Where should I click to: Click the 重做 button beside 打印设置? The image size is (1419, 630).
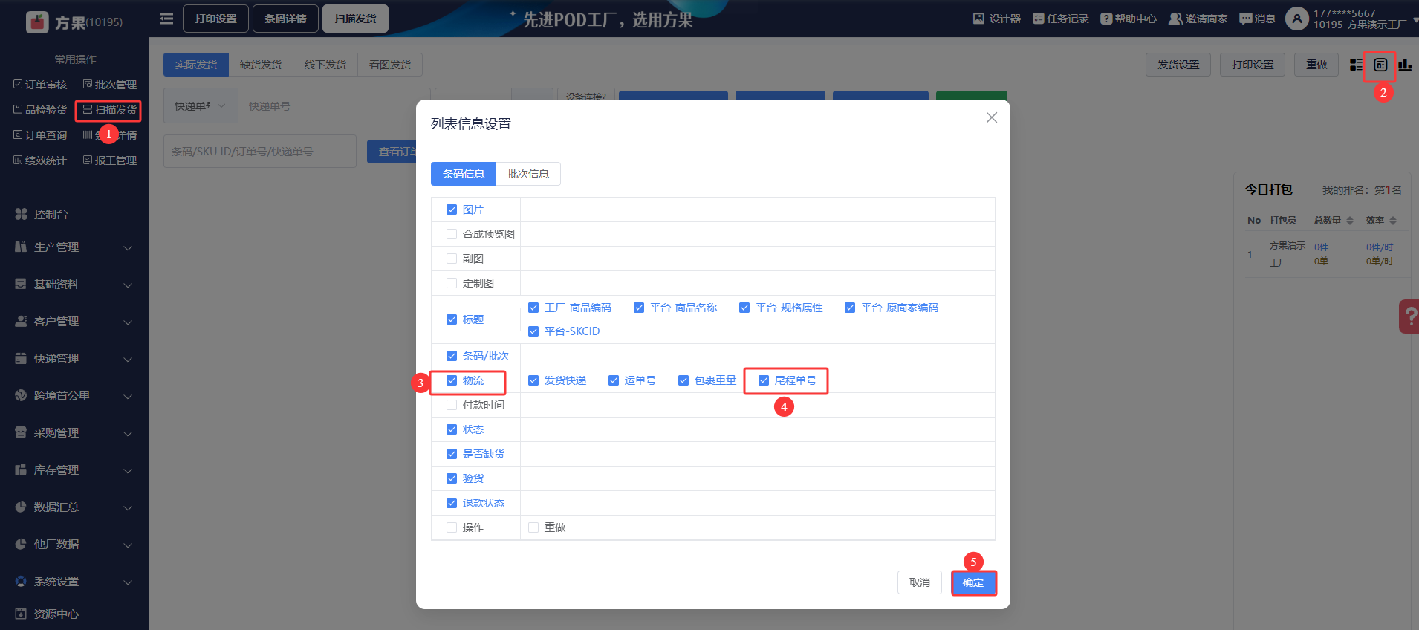coord(1316,65)
